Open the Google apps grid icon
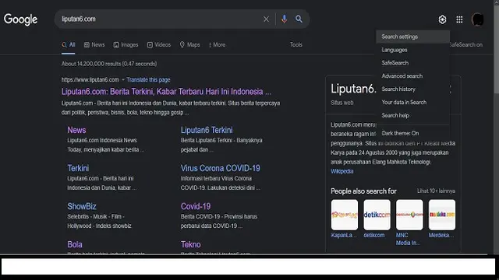Image resolution: width=499 pixels, height=280 pixels. click(459, 19)
